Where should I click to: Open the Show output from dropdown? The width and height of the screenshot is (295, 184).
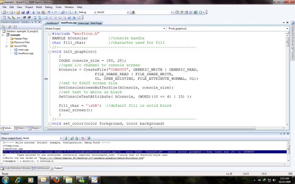click(x=62, y=138)
